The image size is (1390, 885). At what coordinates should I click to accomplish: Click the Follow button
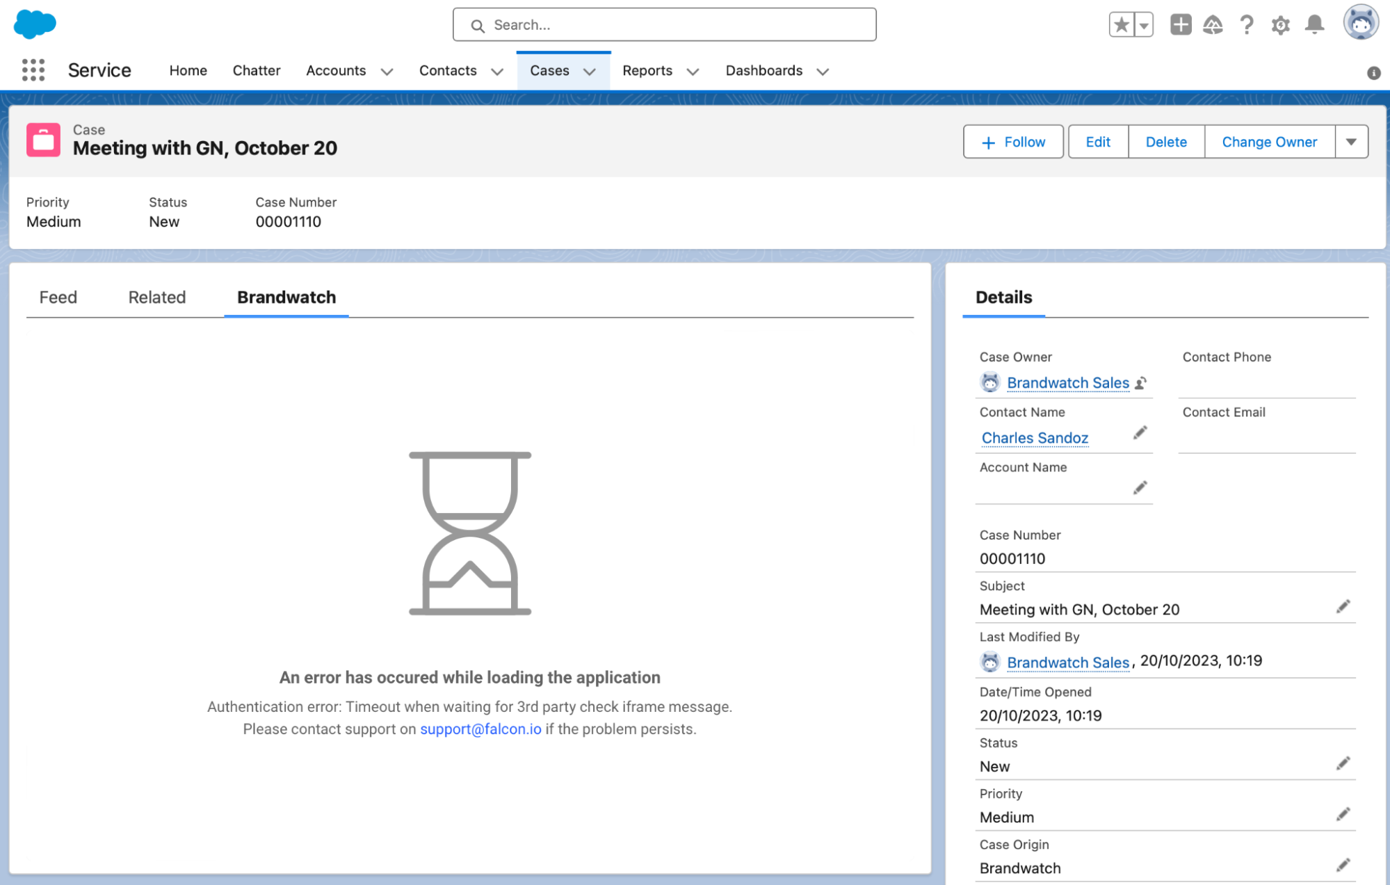coord(1013,142)
